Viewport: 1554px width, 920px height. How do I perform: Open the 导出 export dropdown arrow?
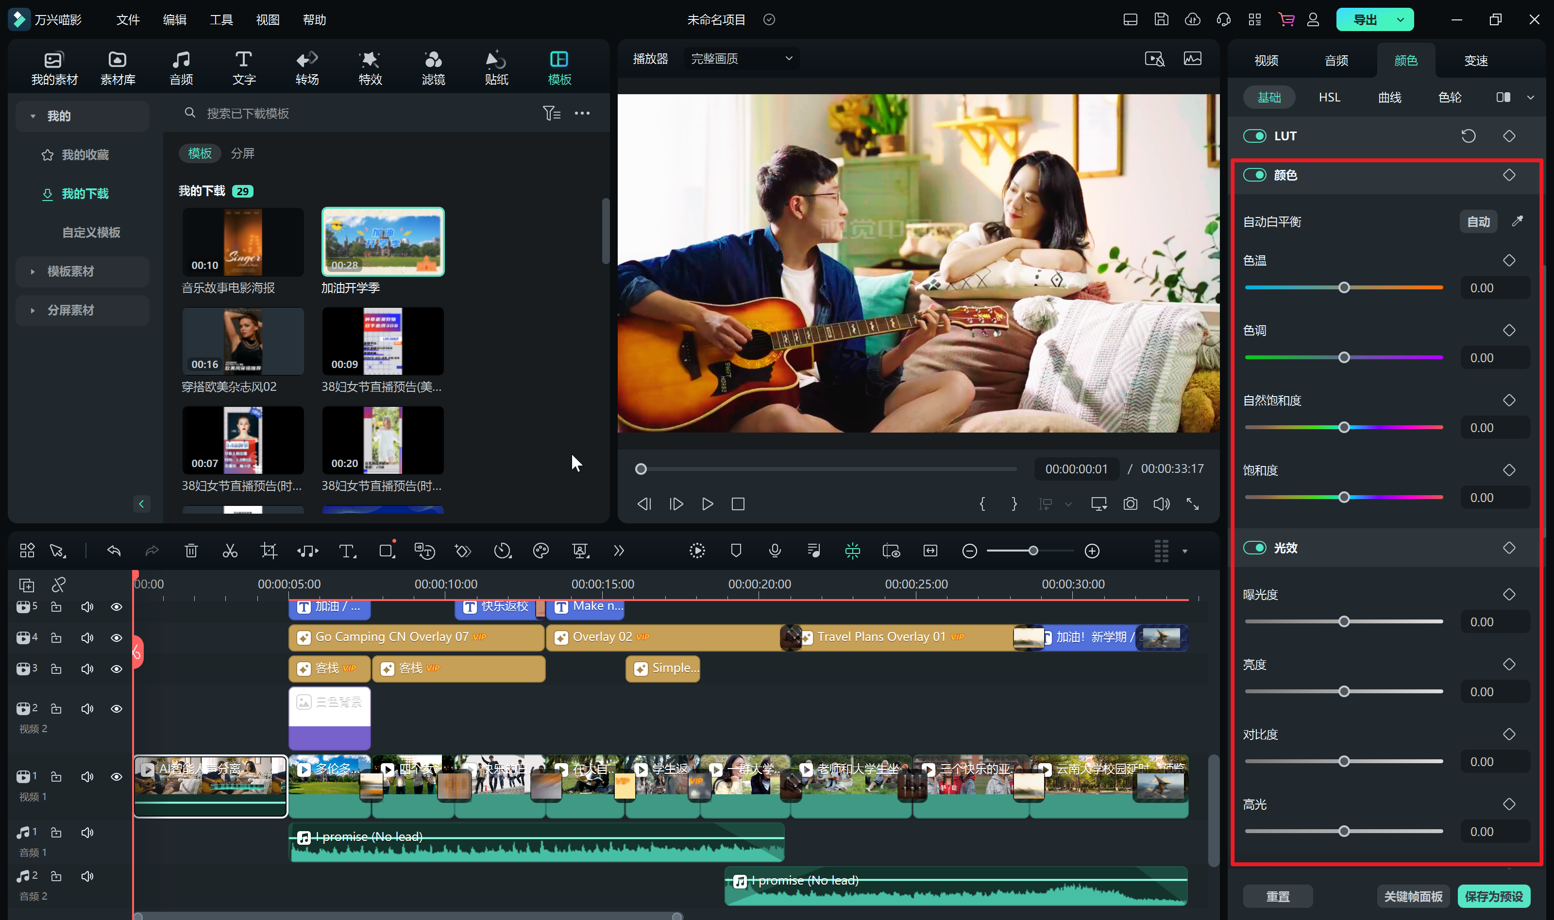pos(1400,19)
